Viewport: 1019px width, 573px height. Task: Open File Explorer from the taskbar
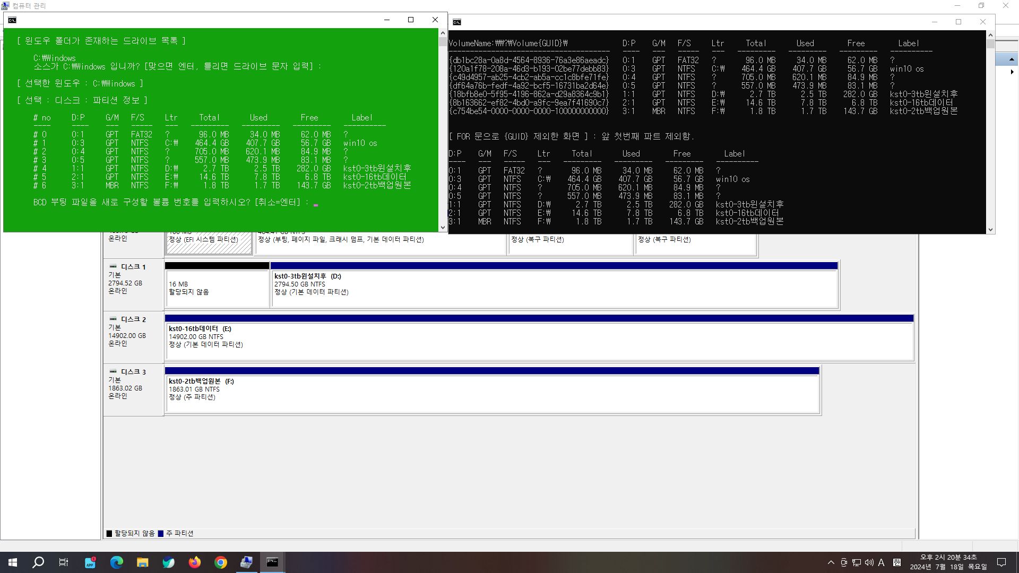pos(142,562)
